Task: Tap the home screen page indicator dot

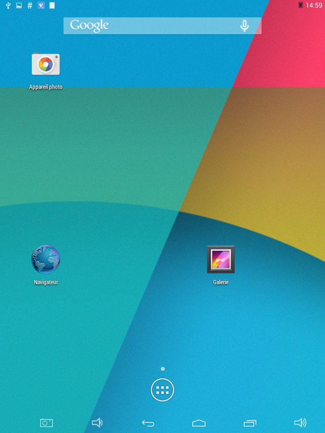Action: (x=163, y=369)
